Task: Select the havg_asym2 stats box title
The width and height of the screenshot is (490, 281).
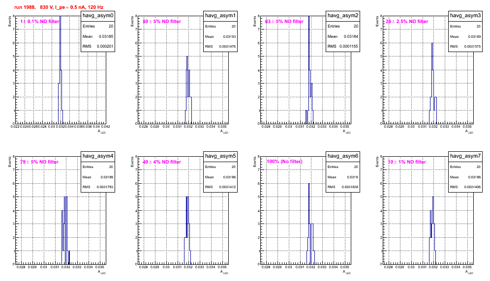Action: click(x=343, y=16)
